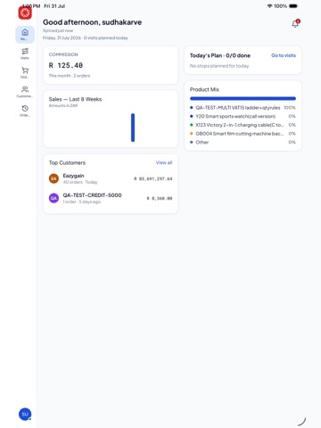Tap the battery indicator in status bar
321x428 pixels.
click(x=293, y=6)
